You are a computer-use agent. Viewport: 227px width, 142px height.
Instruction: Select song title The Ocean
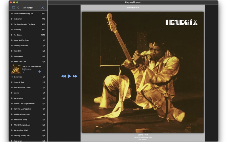[18, 35]
